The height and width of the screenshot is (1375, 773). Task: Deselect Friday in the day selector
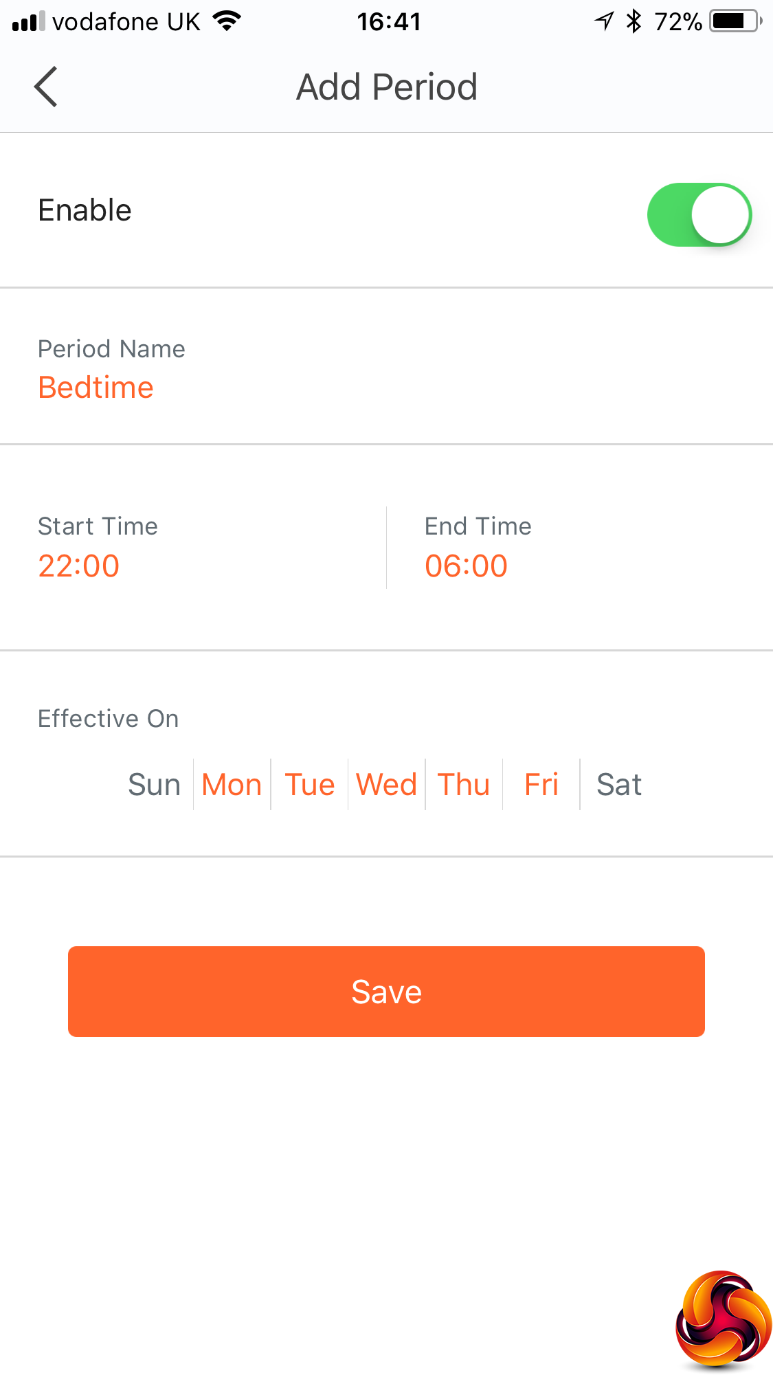click(541, 785)
